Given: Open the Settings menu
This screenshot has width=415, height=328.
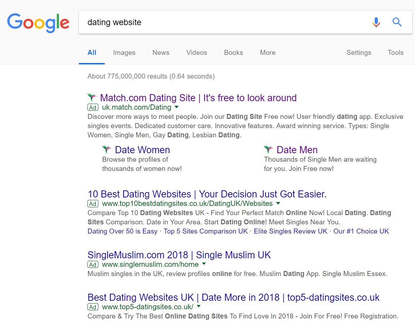Looking at the screenshot, I should [x=359, y=52].
